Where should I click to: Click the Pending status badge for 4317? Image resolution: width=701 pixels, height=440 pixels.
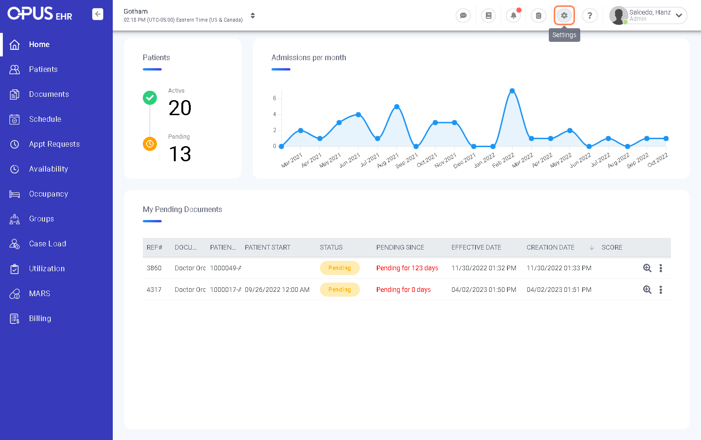point(340,290)
